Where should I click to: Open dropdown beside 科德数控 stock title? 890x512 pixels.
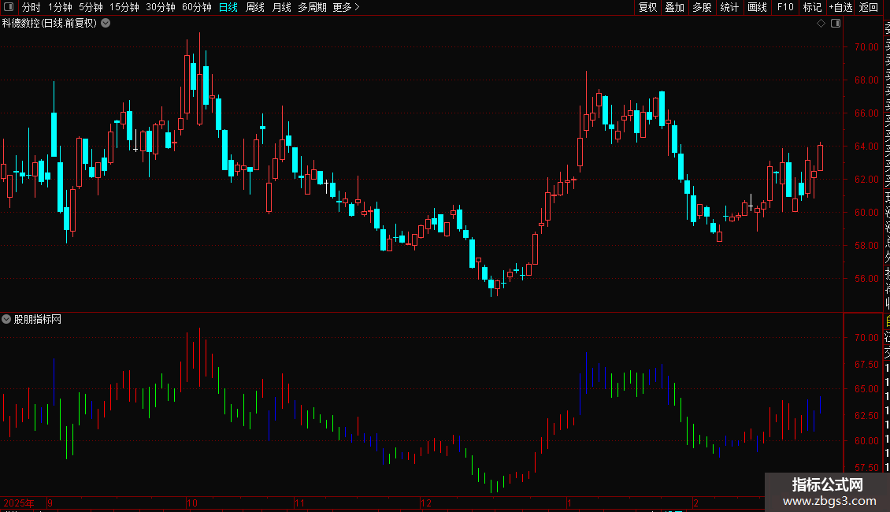(106, 24)
